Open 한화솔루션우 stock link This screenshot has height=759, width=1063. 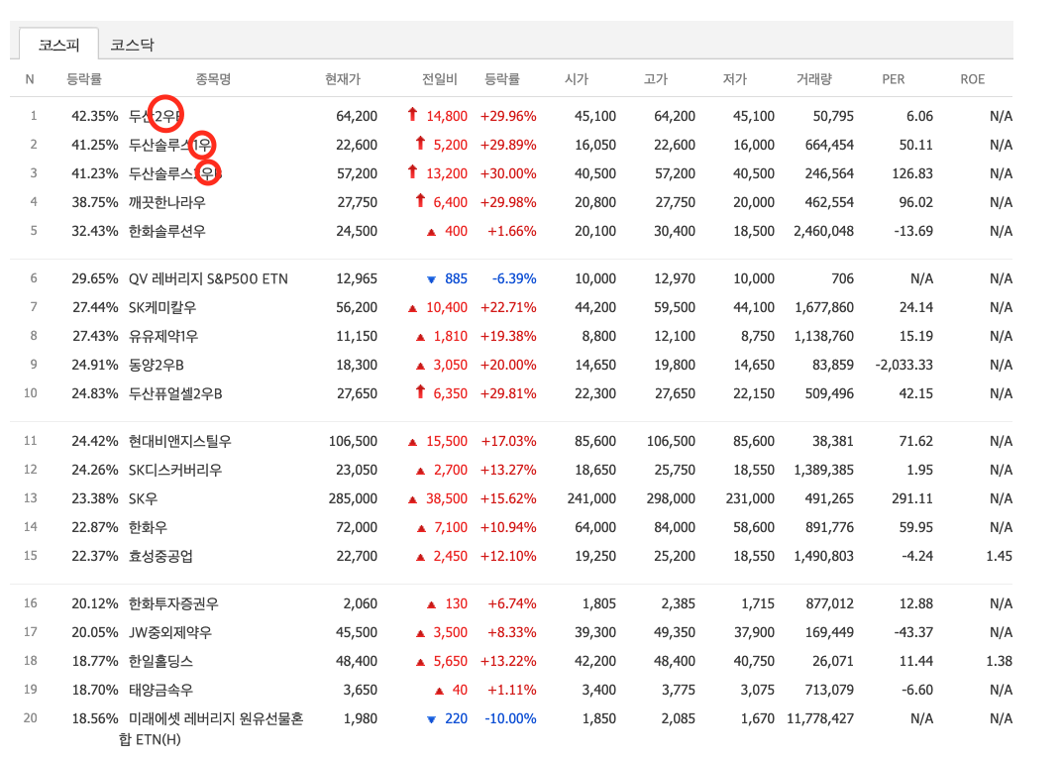[166, 231]
